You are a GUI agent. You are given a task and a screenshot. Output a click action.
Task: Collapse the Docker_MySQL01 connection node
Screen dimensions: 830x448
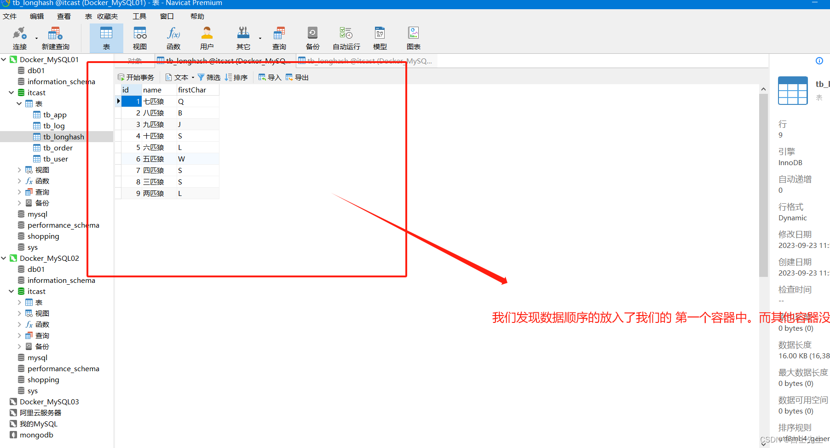click(4, 59)
